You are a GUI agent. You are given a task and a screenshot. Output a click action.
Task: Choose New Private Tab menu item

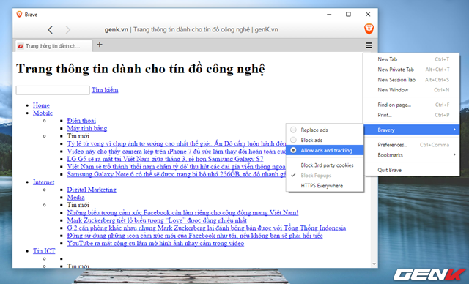pos(411,70)
